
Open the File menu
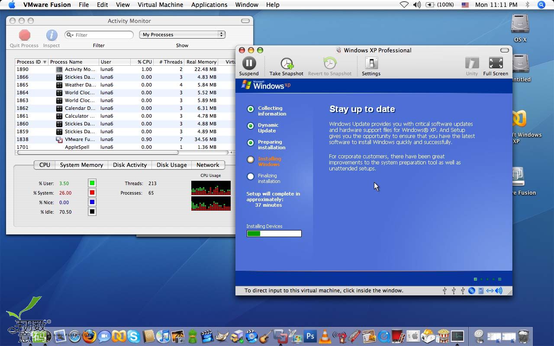(84, 5)
